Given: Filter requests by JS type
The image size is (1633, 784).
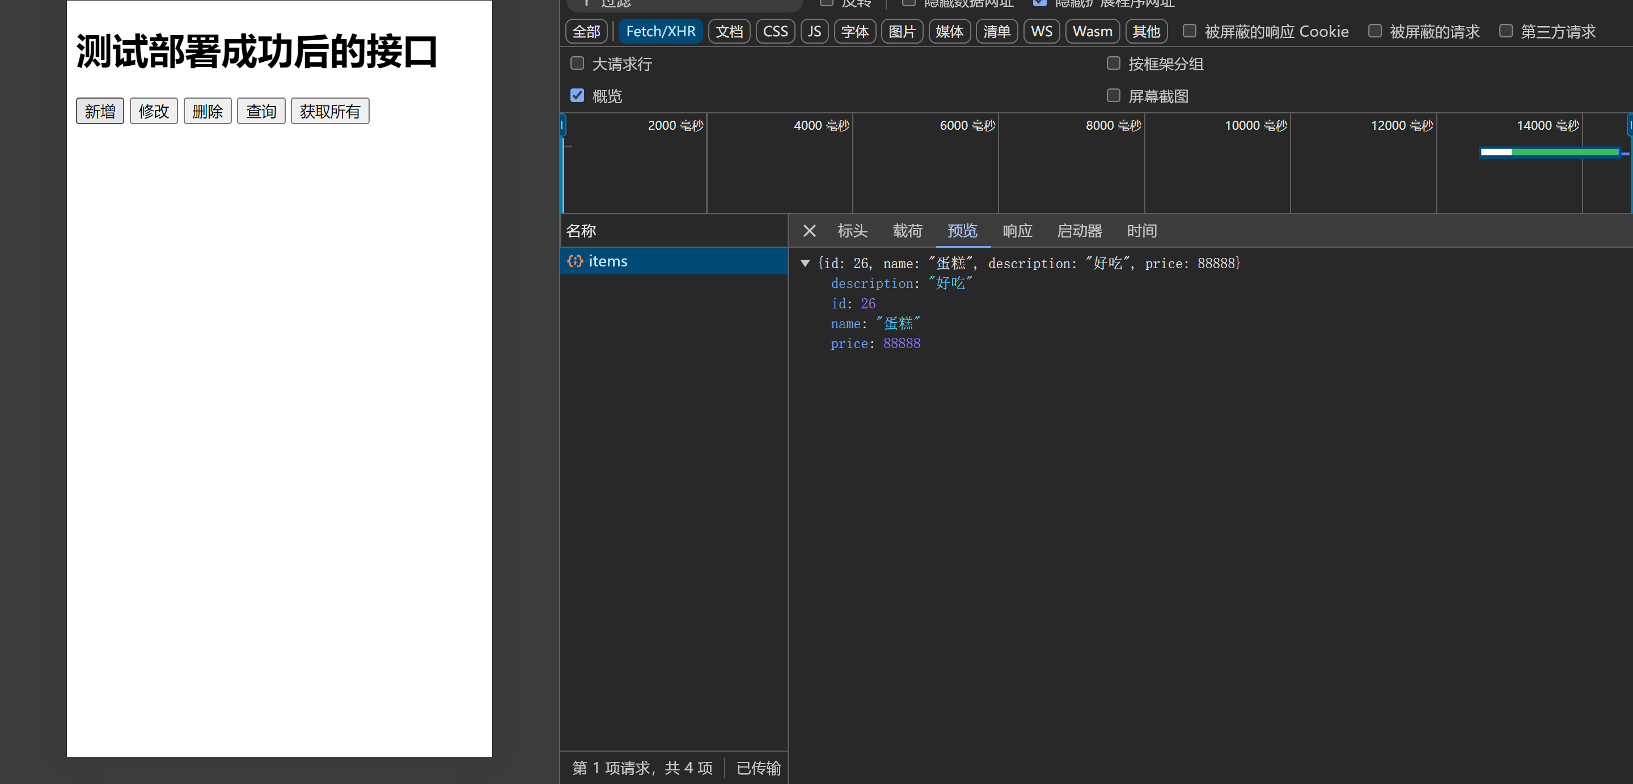Looking at the screenshot, I should 814,31.
